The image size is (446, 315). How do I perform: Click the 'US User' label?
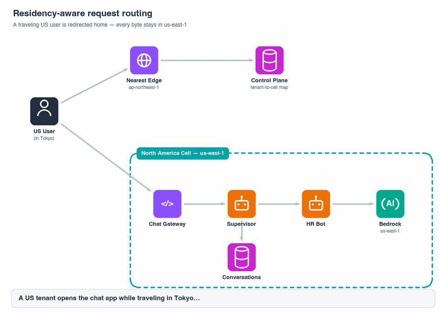(44, 131)
